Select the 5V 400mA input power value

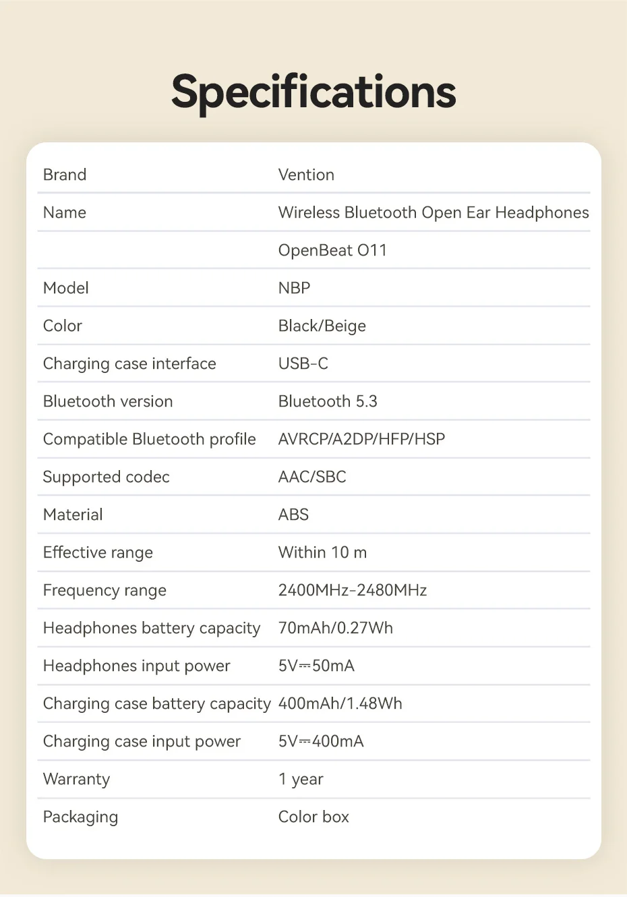(x=321, y=741)
